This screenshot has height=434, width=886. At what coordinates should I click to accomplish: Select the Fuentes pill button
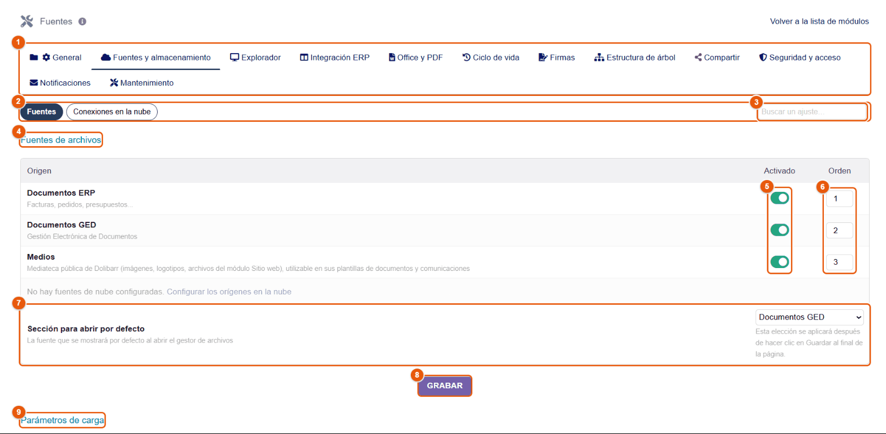coord(42,112)
